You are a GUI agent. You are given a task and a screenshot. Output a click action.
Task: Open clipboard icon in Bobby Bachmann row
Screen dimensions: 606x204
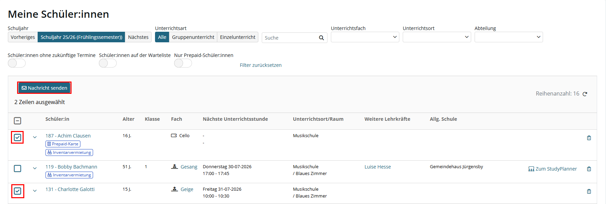pyautogui.click(x=589, y=169)
